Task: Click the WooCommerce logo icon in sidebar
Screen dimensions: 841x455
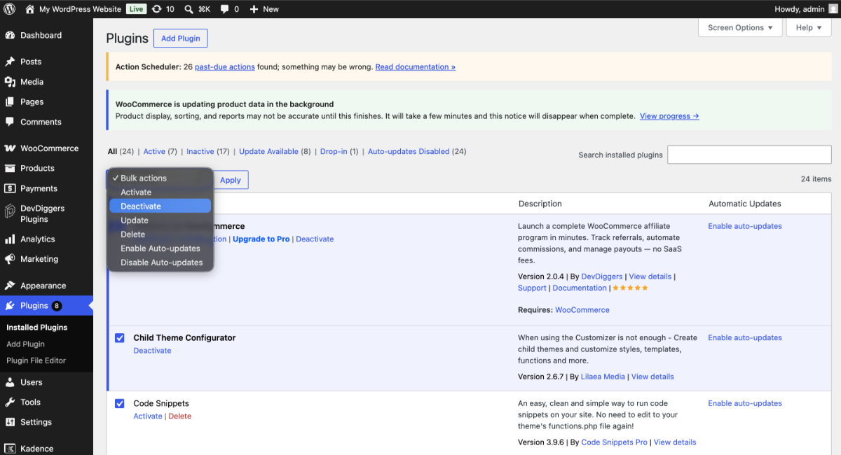Action: [x=10, y=148]
